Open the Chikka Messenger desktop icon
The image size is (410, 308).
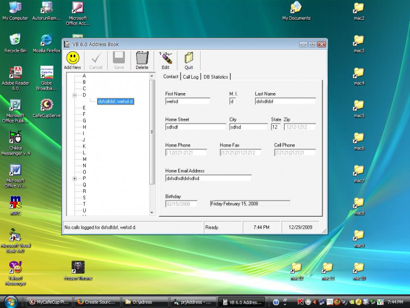pos(15,143)
